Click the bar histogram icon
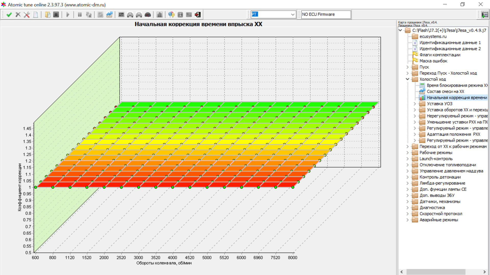 coord(160,15)
